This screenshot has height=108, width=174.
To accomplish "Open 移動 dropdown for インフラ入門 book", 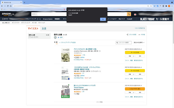I will click(x=130, y=92).
